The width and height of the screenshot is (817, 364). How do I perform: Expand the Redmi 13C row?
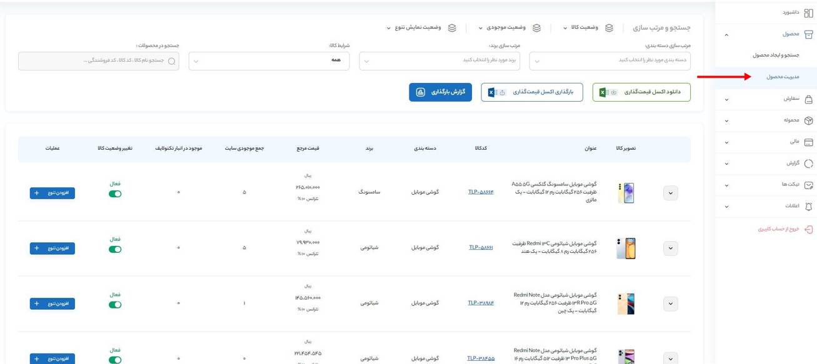coord(671,248)
